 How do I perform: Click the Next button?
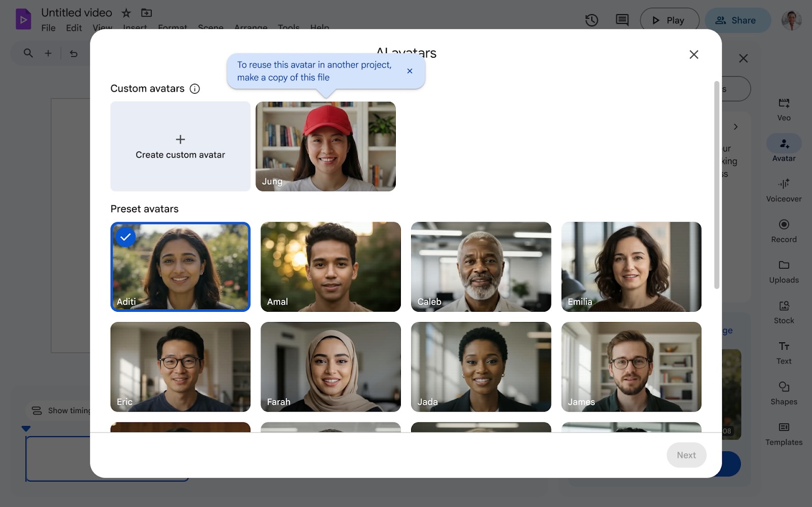(x=686, y=455)
